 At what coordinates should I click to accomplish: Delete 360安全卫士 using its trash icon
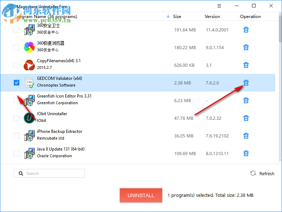click(x=246, y=30)
